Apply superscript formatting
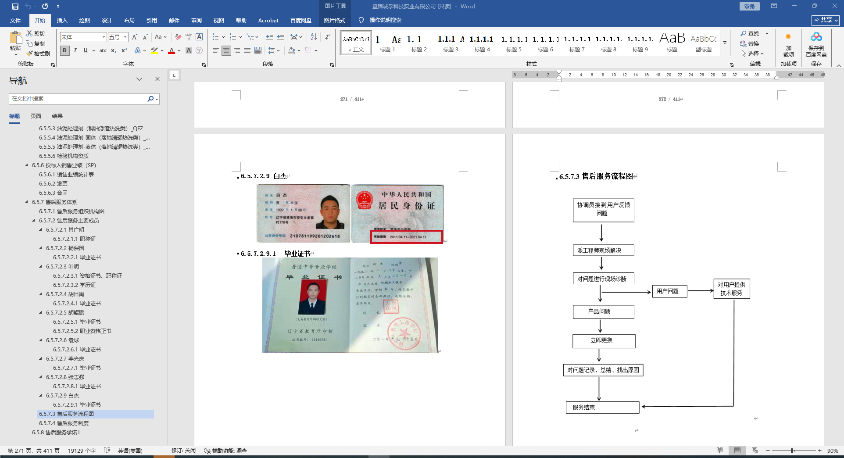 coord(124,50)
